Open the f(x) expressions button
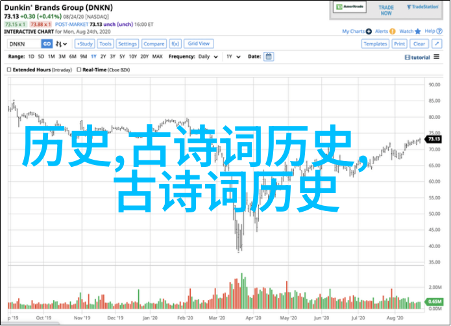The width and height of the screenshot is (451, 326). pyautogui.click(x=175, y=44)
